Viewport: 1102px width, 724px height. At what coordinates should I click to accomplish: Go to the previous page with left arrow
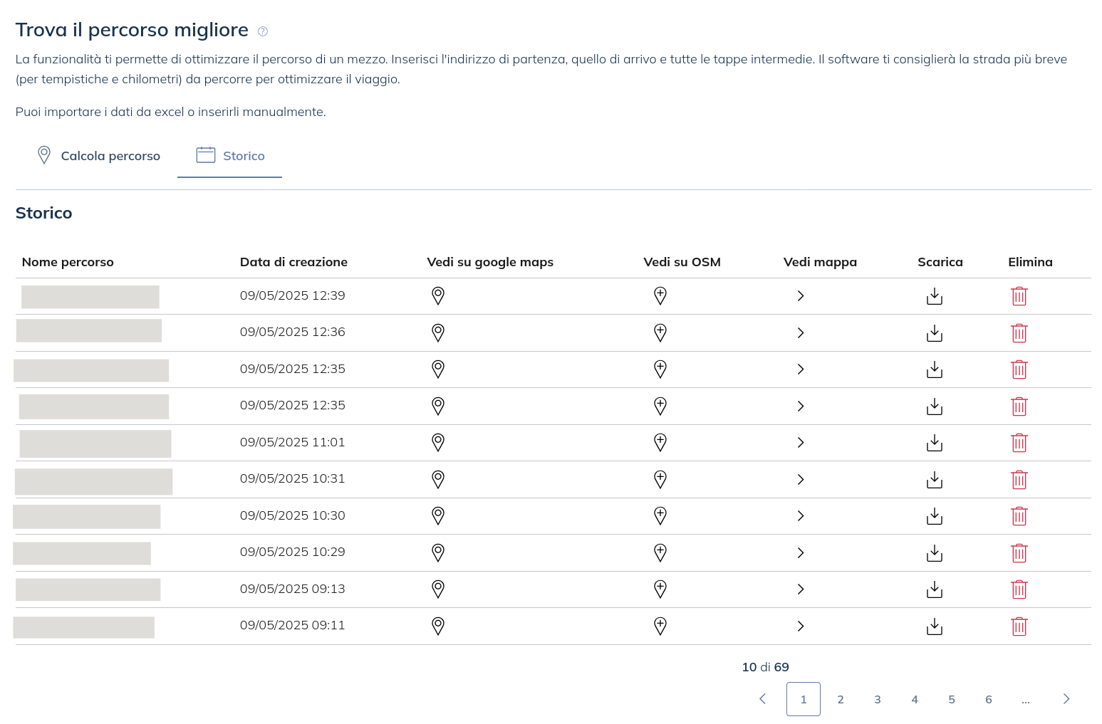click(762, 699)
